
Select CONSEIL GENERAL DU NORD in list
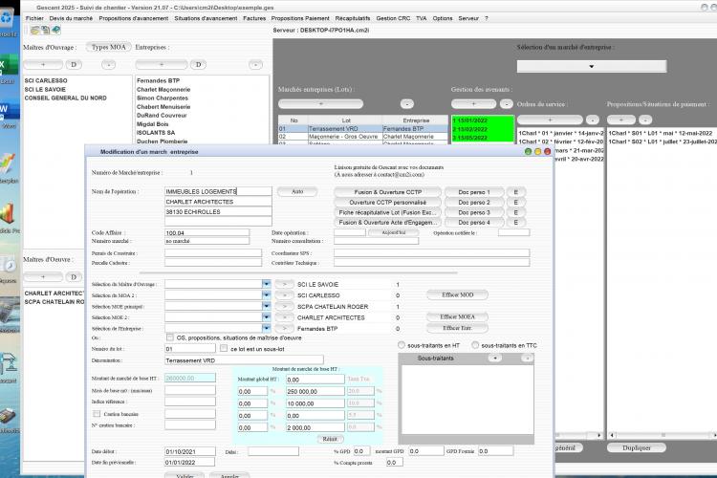(x=65, y=98)
